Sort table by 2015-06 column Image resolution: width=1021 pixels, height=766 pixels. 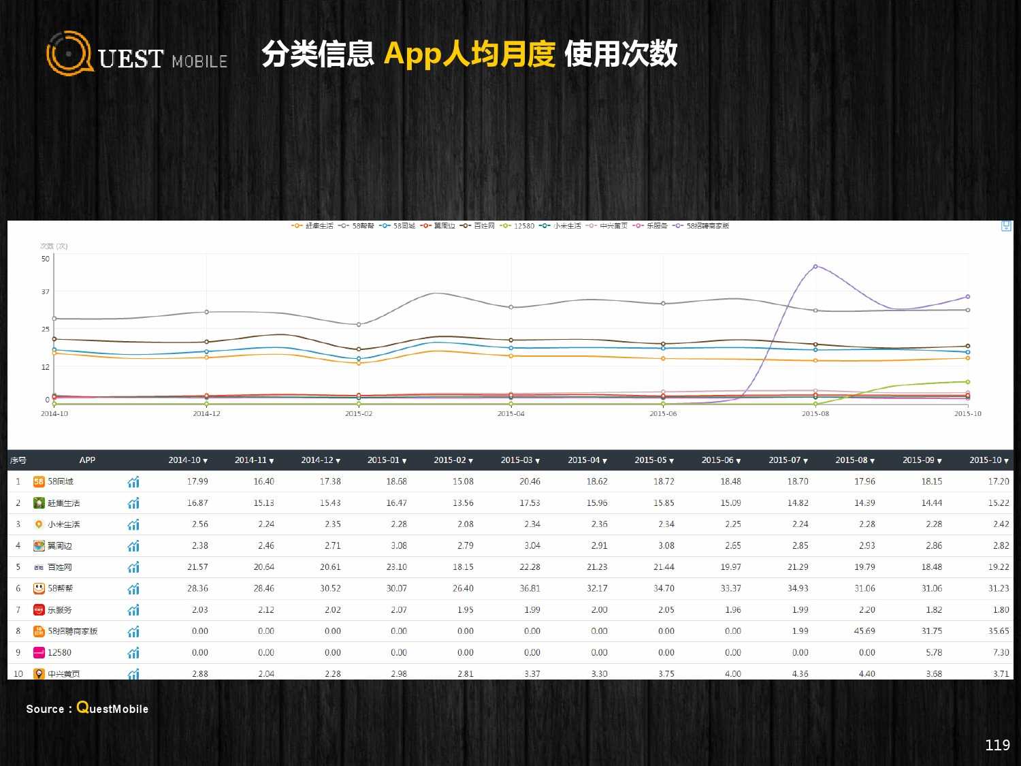721,460
